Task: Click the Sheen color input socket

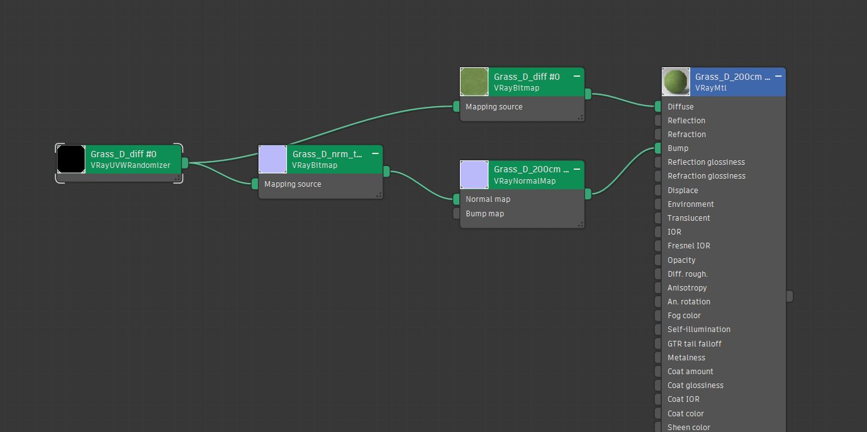Action: click(x=657, y=427)
